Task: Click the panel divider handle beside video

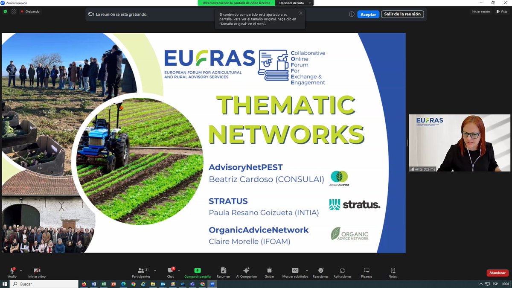Action: coord(407,143)
